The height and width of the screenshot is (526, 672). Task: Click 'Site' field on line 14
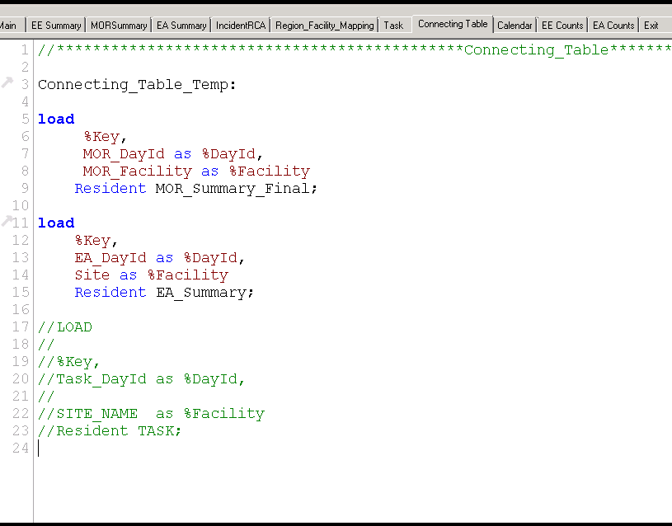tap(92, 275)
